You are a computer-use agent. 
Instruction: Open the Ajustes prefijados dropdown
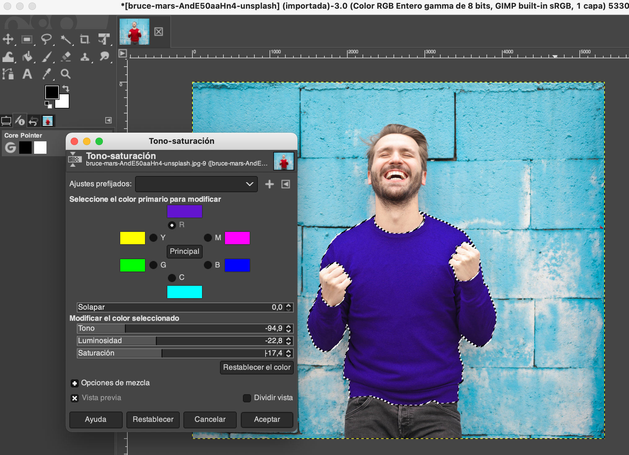click(x=196, y=184)
